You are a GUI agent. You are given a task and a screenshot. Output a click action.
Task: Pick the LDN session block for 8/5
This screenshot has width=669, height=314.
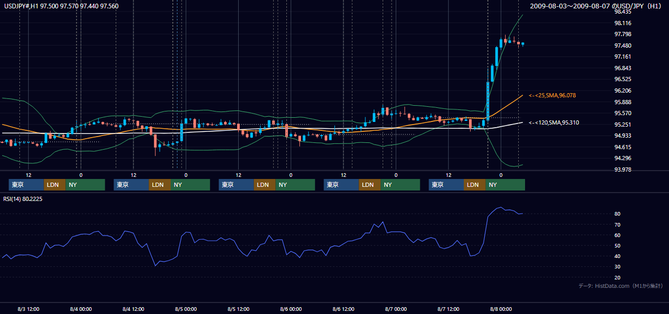point(264,185)
